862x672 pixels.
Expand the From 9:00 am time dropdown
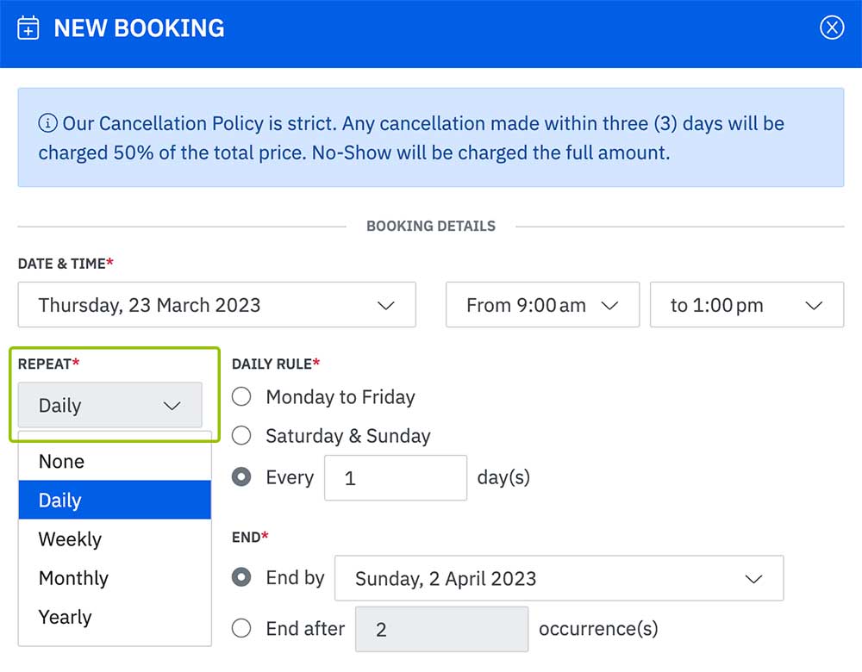point(541,305)
